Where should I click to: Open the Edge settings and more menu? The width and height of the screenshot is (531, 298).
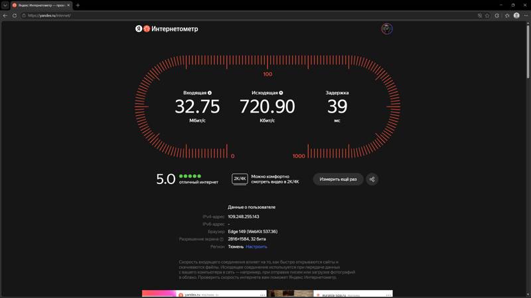pyautogui.click(x=526, y=15)
